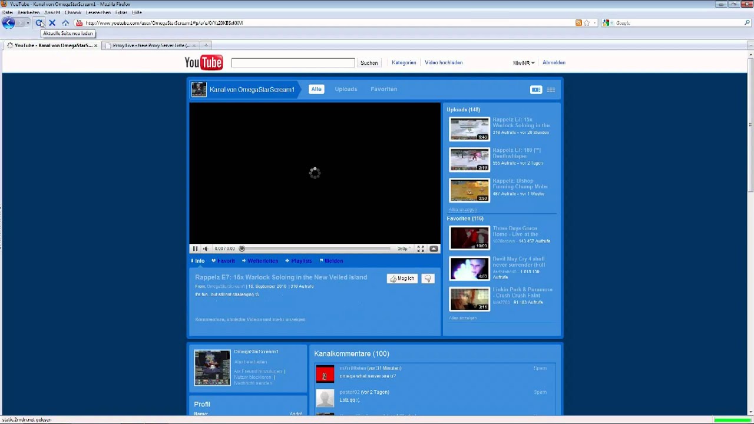
Task: Stop loading with the X toolbar icon
Action: (x=52, y=23)
